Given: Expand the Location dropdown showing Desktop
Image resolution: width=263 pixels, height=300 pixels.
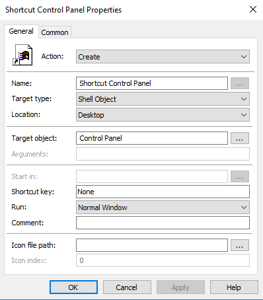Looking at the screenshot, I should pos(163,115).
